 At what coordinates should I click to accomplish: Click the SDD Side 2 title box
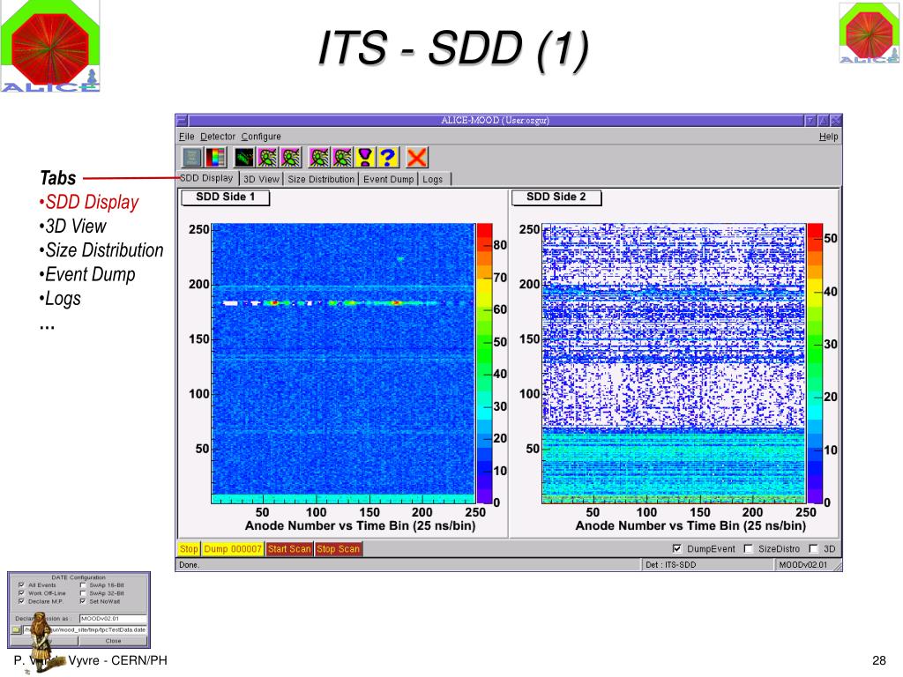(x=556, y=197)
